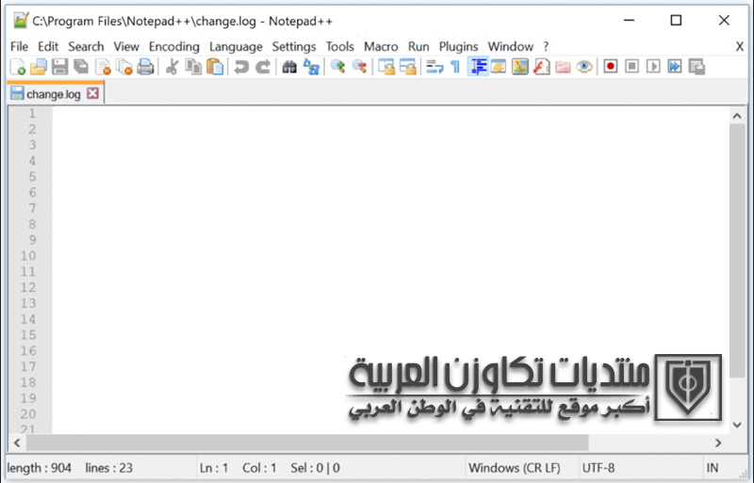Copy selection with the Copy toolbar icon
The height and width of the screenshot is (483, 754).
(x=193, y=67)
